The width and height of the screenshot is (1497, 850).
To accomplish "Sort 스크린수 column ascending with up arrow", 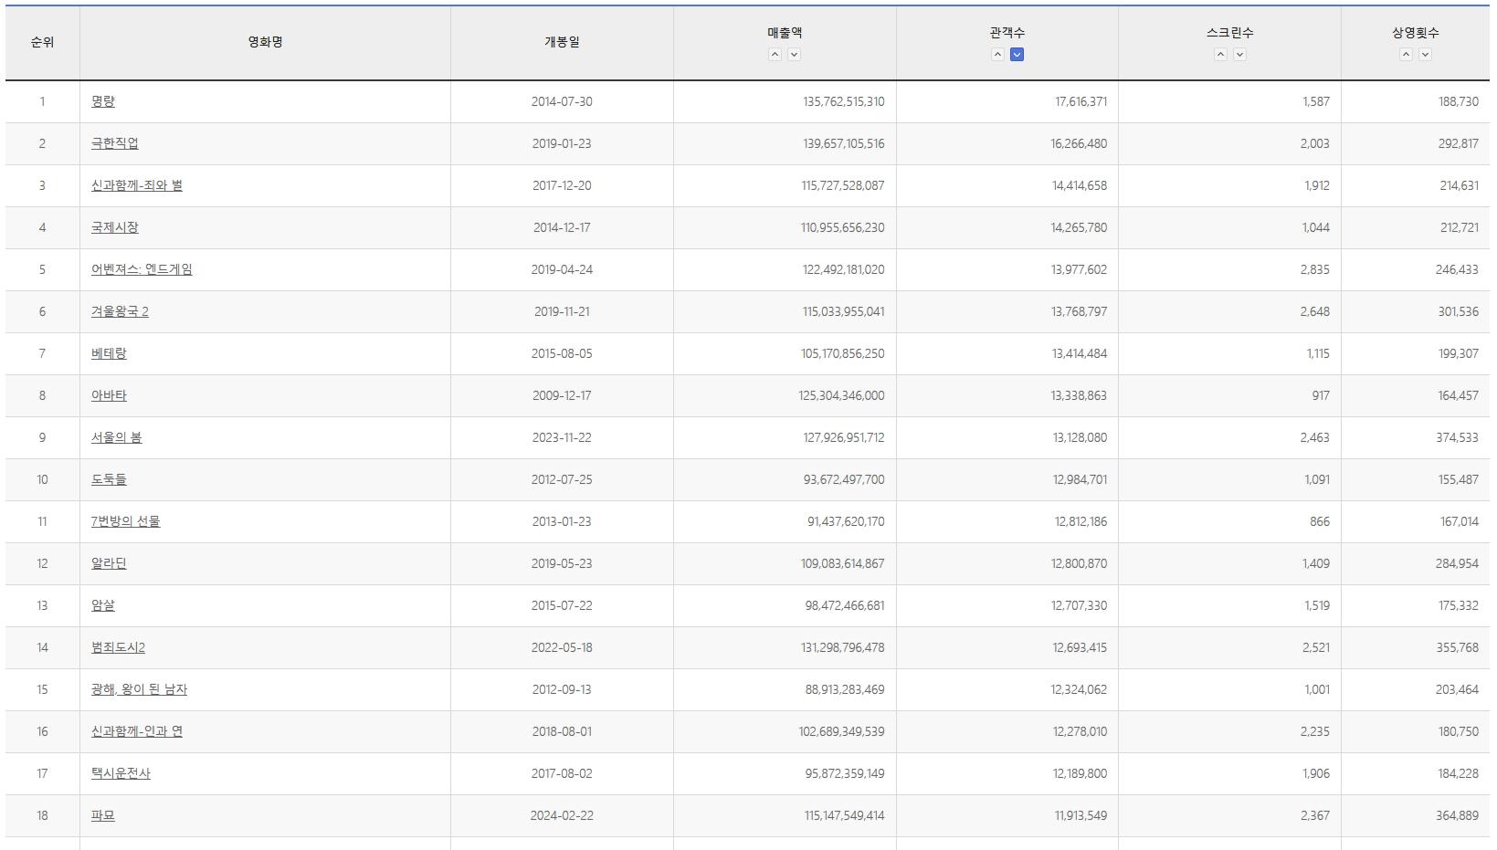I will 1220,55.
